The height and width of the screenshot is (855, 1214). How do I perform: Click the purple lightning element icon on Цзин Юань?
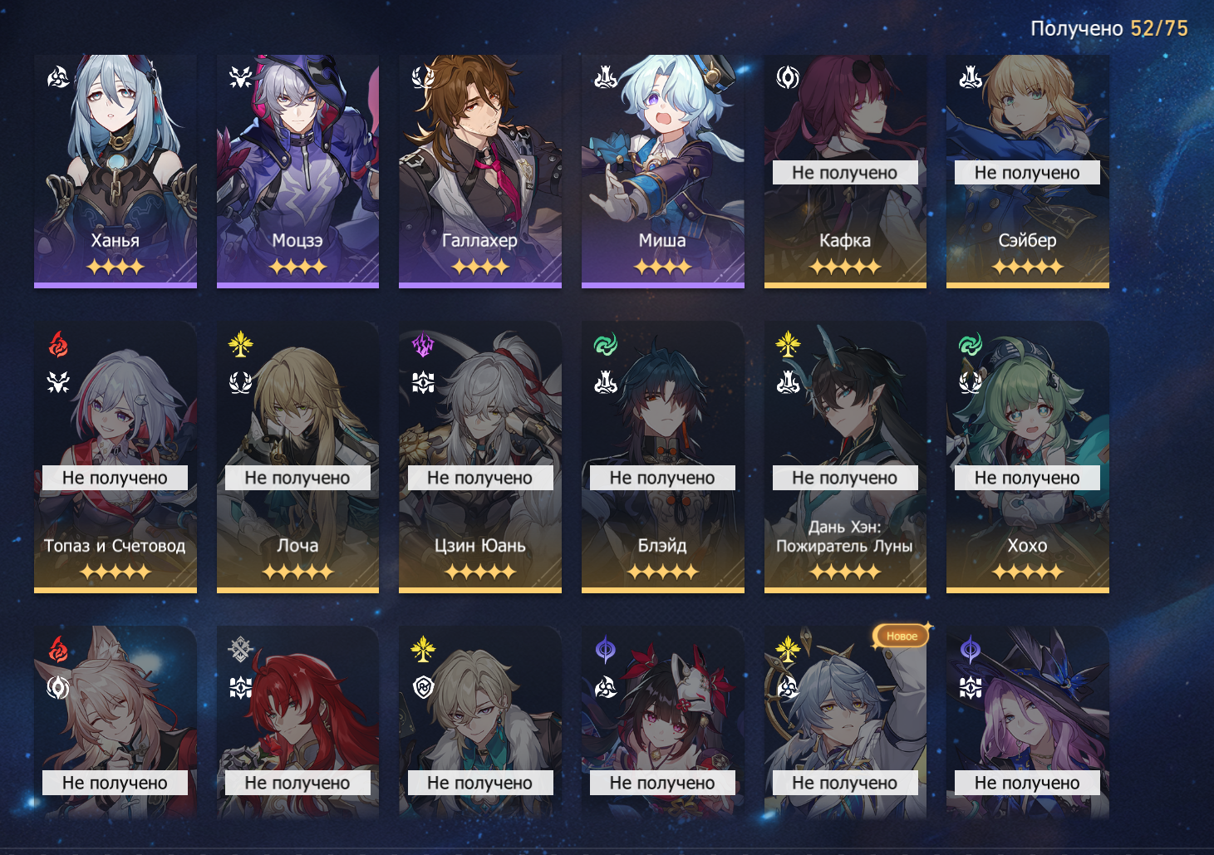click(423, 344)
